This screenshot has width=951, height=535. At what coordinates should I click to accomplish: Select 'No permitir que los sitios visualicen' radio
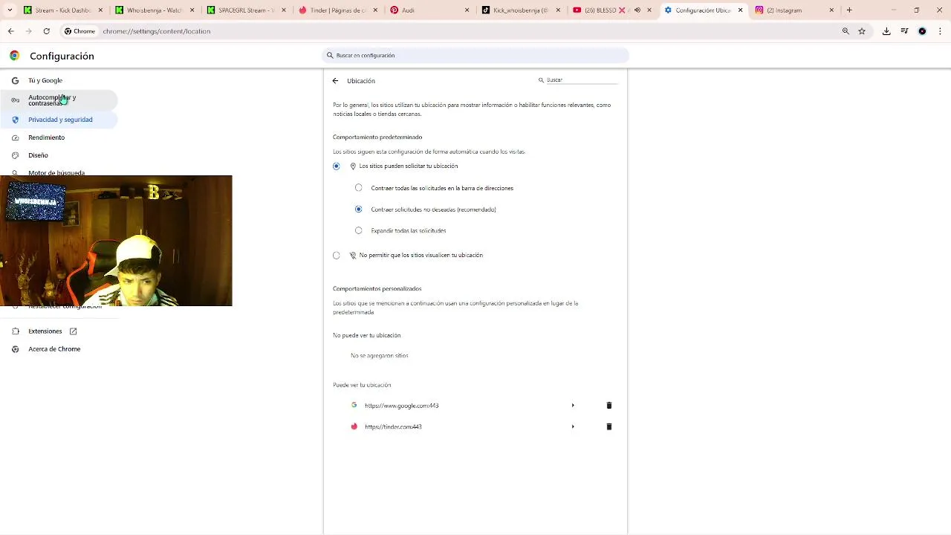coord(337,256)
